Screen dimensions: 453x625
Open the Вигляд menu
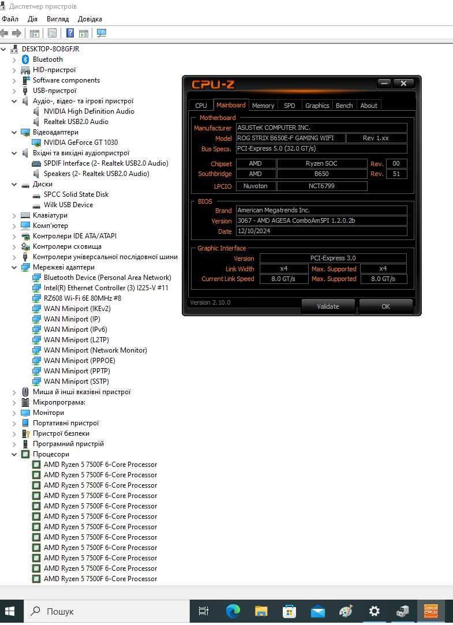tap(58, 18)
